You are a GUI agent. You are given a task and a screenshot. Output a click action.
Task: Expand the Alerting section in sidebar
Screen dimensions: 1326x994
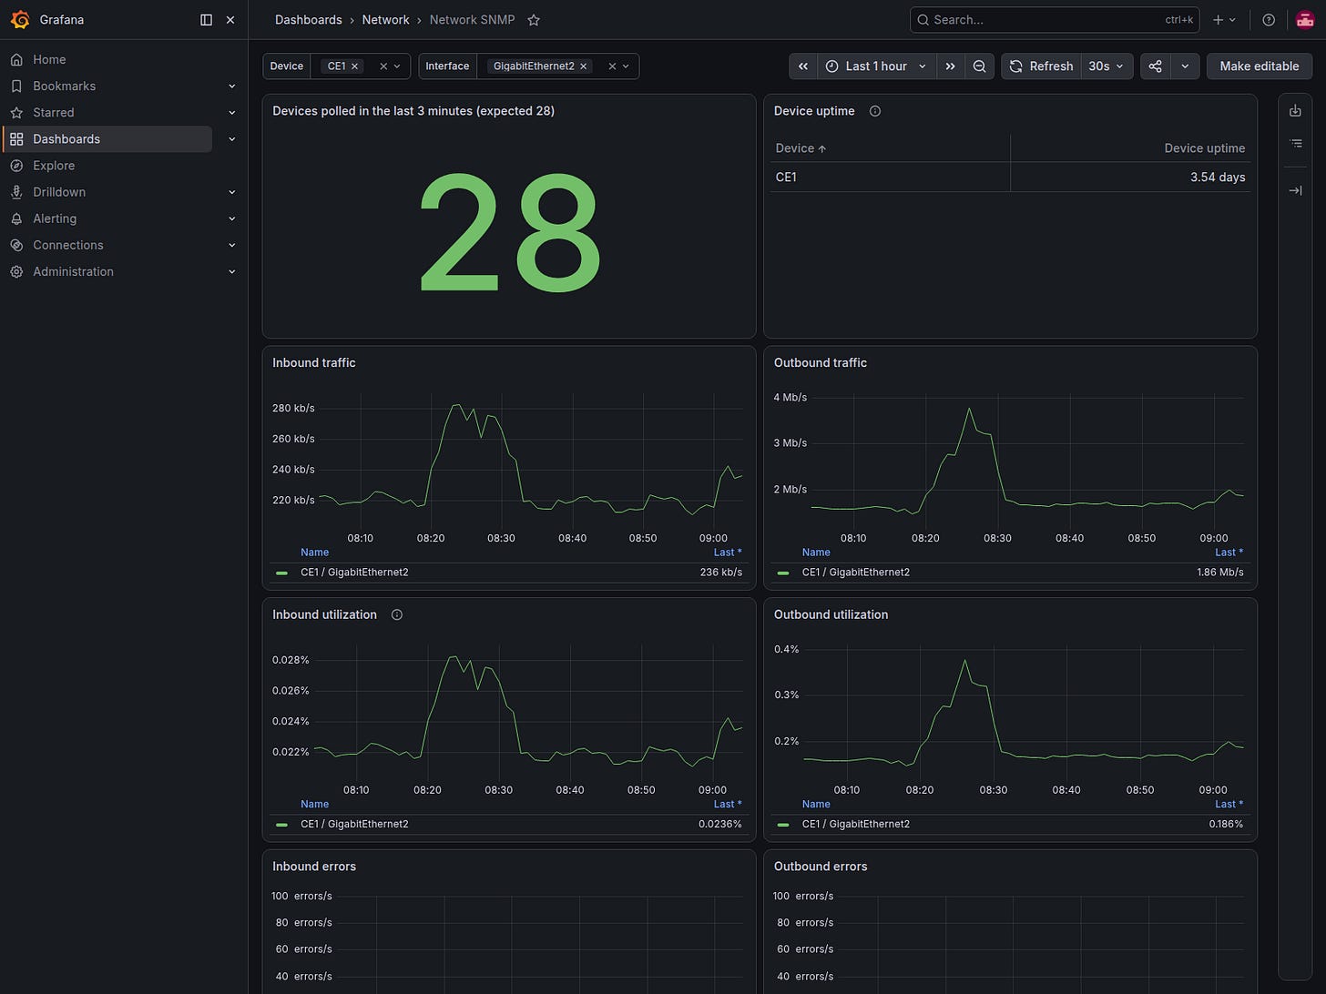coord(231,218)
